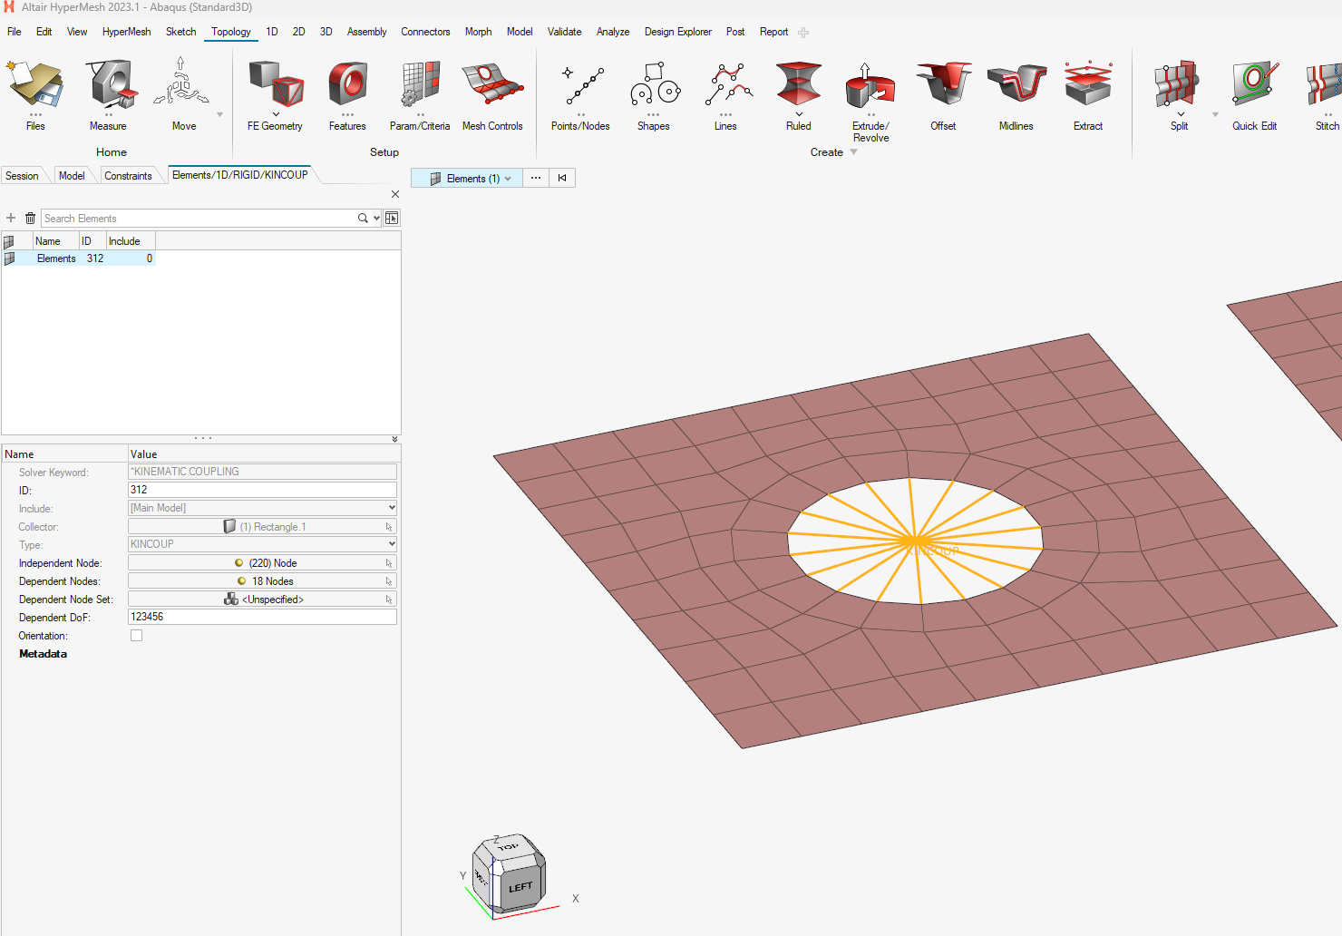The image size is (1342, 936).
Task: Click the view cube LEFT face
Action: [x=520, y=887]
